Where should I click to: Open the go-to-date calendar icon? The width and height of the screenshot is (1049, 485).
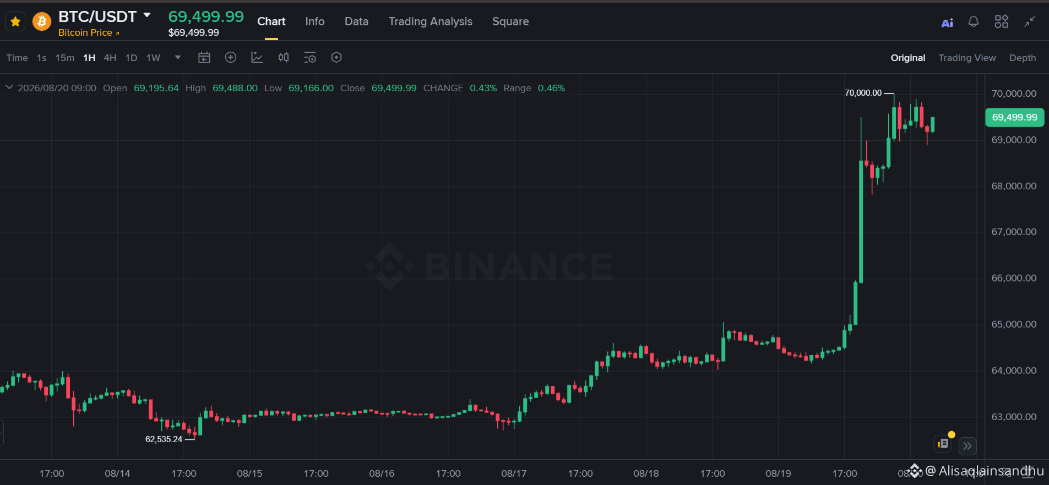204,57
